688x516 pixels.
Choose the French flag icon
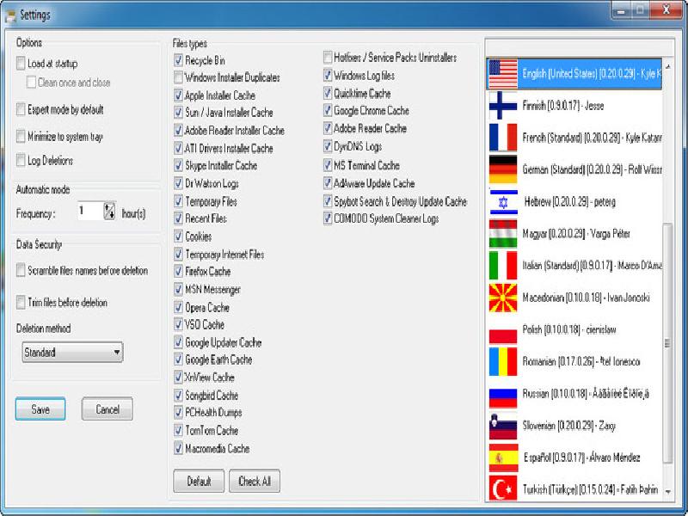[503, 138]
